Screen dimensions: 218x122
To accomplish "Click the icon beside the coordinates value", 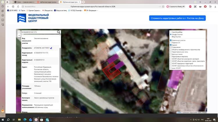I will tap(51, 48).
